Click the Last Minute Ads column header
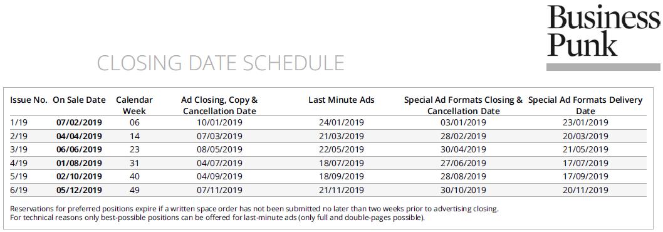The image size is (663, 232). pos(342,100)
